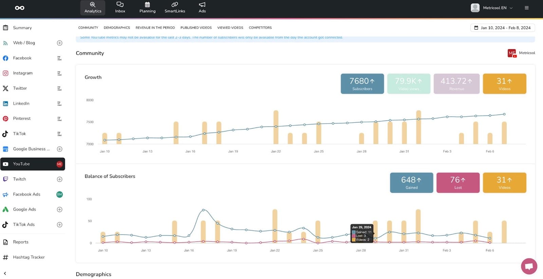Open Reports from the sidebar
This screenshot has height=279, width=543.
coord(20,242)
